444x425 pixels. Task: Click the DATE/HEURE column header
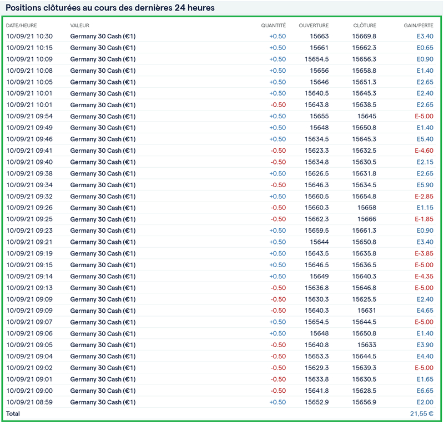(22, 26)
